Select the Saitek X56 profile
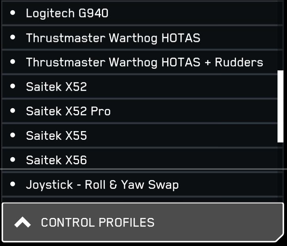287x246 pixels. (x=57, y=160)
